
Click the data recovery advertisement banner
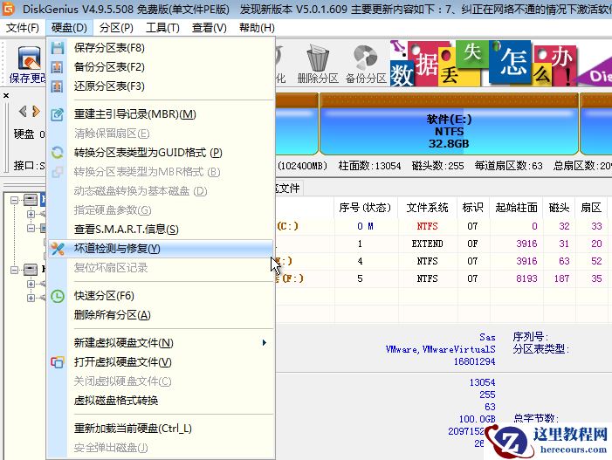[501, 64]
